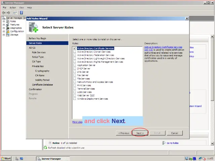215x161 pixels.
Task: Check Windows Deployment Services role
Action: [x=75, y=99]
